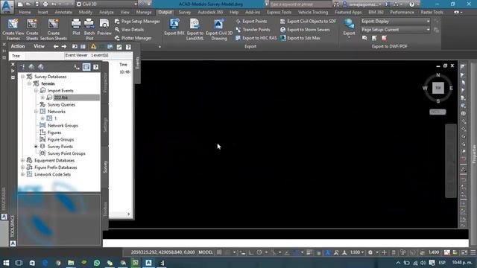Select Figures in the tree

tap(54, 133)
